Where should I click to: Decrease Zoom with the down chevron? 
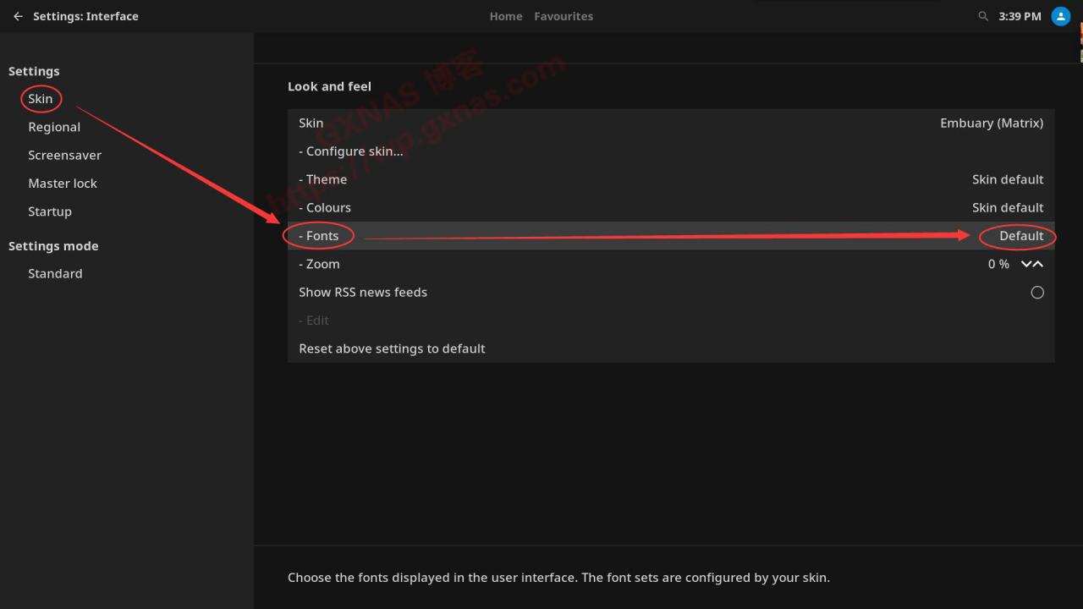[1026, 264]
